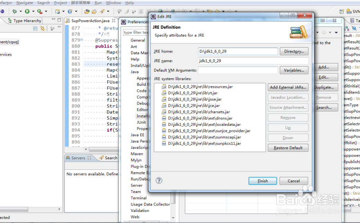Click the Default VM Arguments field
360x223 pixels.
click(238, 70)
